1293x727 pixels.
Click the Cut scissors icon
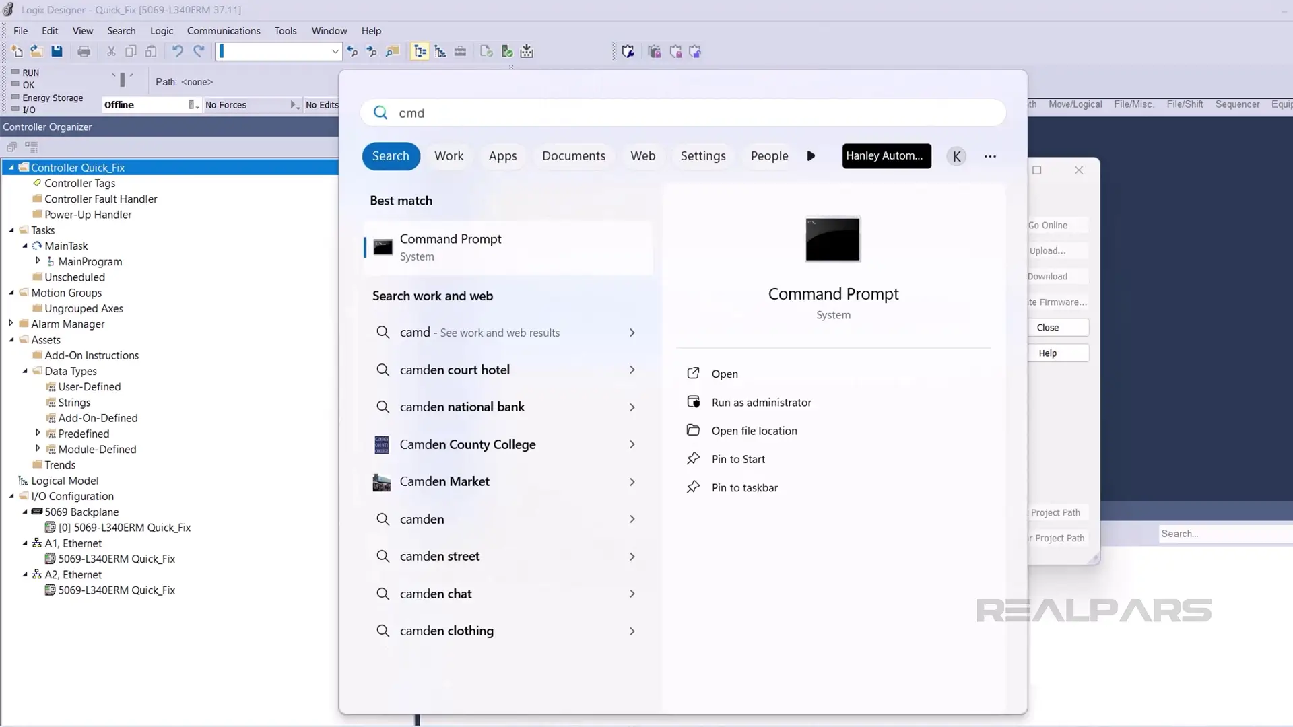tap(111, 51)
